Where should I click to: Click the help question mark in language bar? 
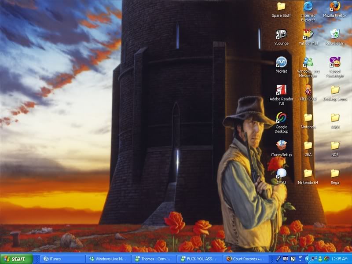click(293, 259)
